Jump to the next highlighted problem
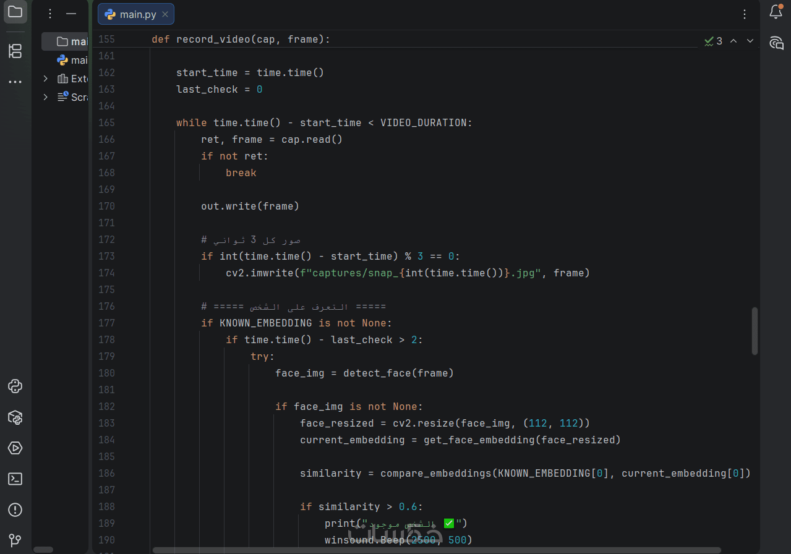 tap(750, 41)
